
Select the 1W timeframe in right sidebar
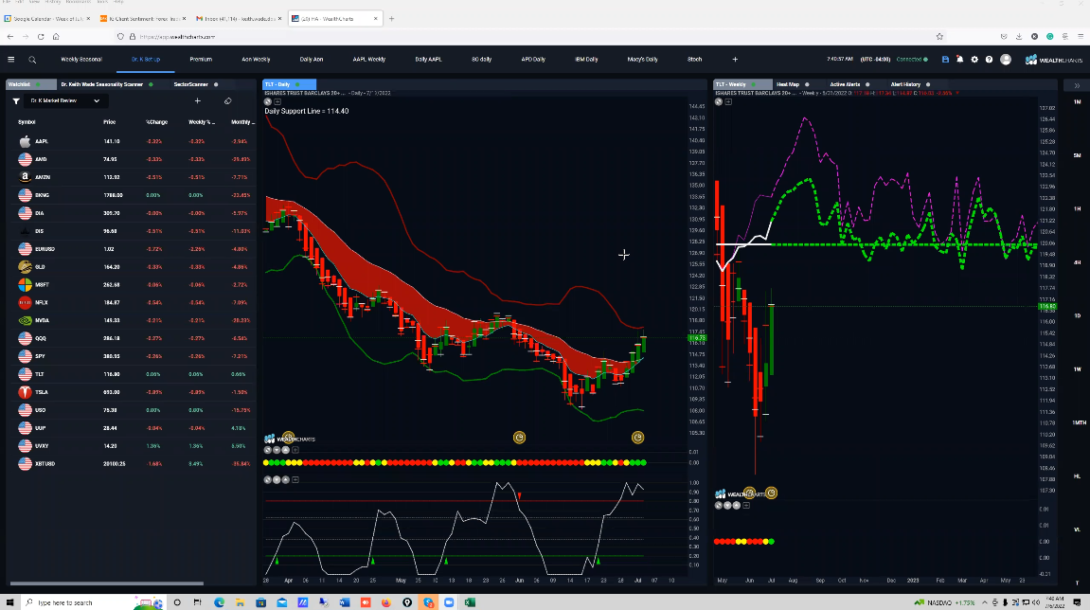1078,369
